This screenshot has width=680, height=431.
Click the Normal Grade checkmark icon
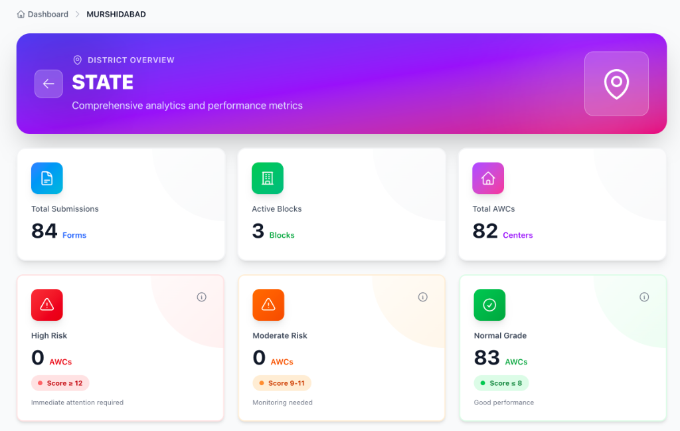489,305
